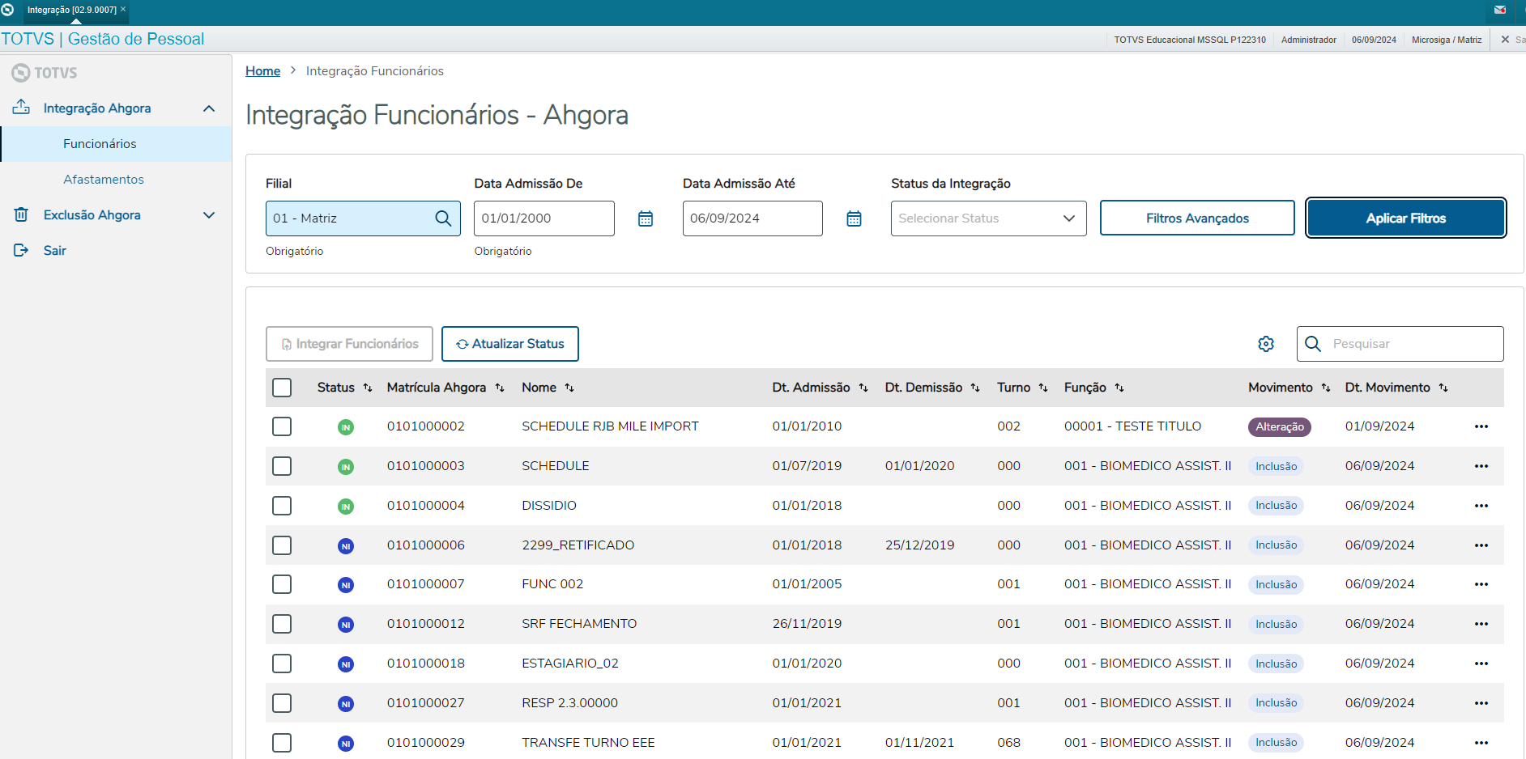
Task: Click função 00001 - TESTE TITULO
Action: pos(1132,426)
